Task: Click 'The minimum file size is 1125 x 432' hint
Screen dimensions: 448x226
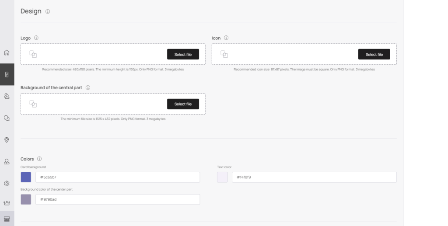Action: click(x=113, y=119)
